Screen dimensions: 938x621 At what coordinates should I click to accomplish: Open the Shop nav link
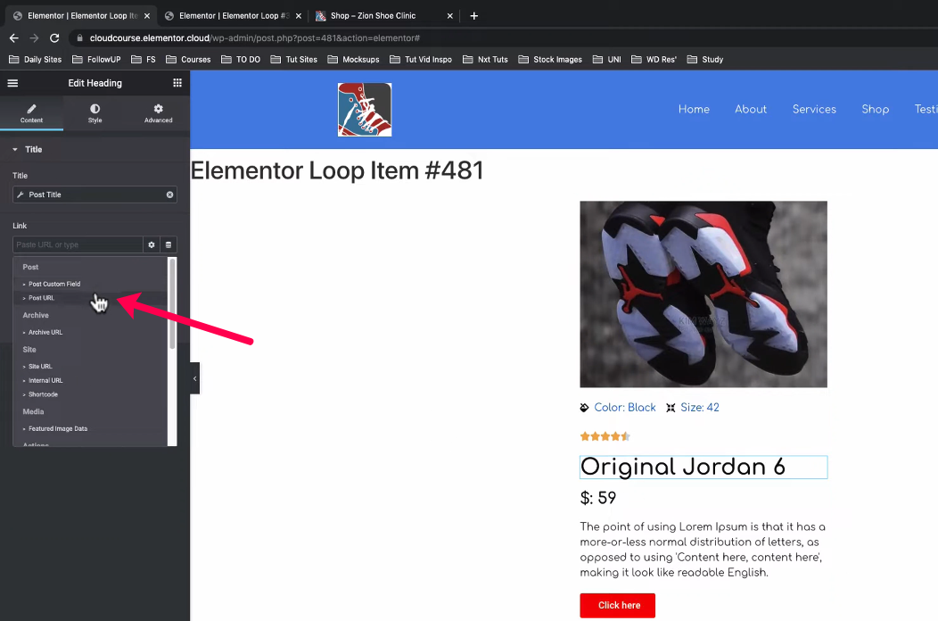click(x=876, y=109)
